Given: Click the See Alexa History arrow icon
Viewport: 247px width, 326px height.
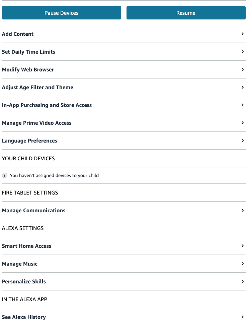Looking at the screenshot, I should [x=243, y=317].
